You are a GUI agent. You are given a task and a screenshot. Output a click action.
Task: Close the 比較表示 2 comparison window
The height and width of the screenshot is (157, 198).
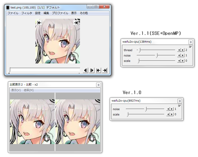[x=98, y=85]
